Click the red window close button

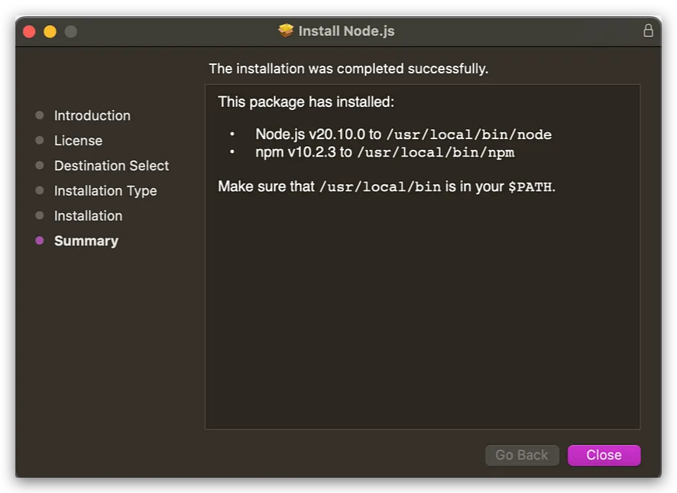coord(29,31)
